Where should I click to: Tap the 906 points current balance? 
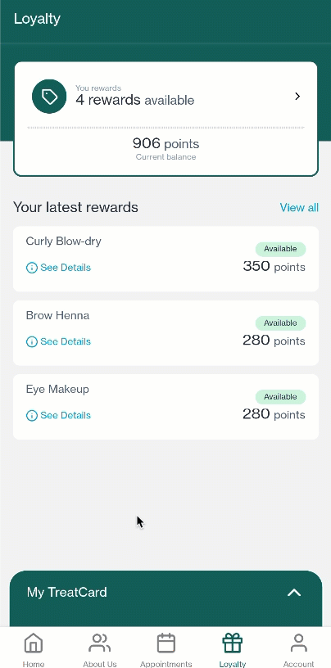(x=166, y=143)
